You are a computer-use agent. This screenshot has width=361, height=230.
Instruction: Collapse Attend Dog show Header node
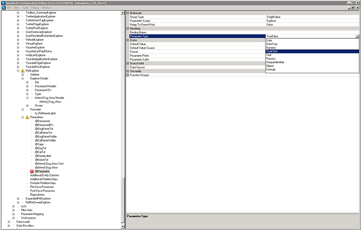27,98
